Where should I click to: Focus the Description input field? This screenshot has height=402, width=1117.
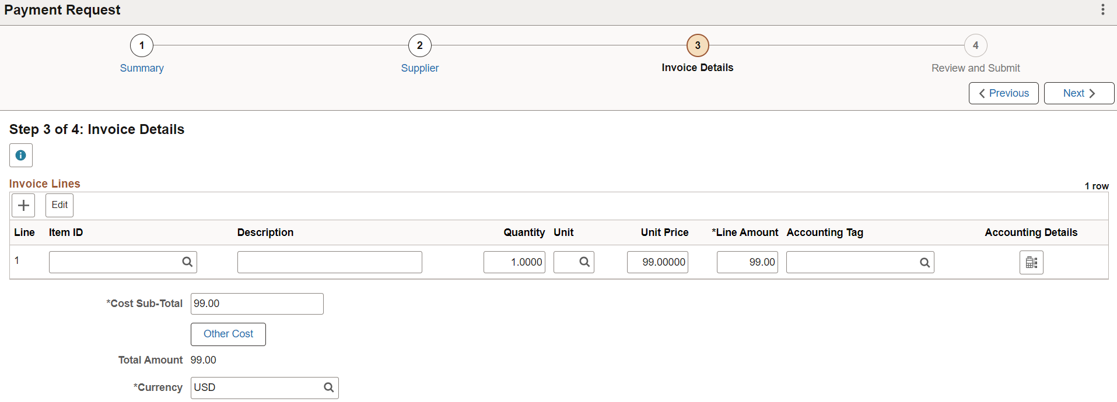coord(330,262)
